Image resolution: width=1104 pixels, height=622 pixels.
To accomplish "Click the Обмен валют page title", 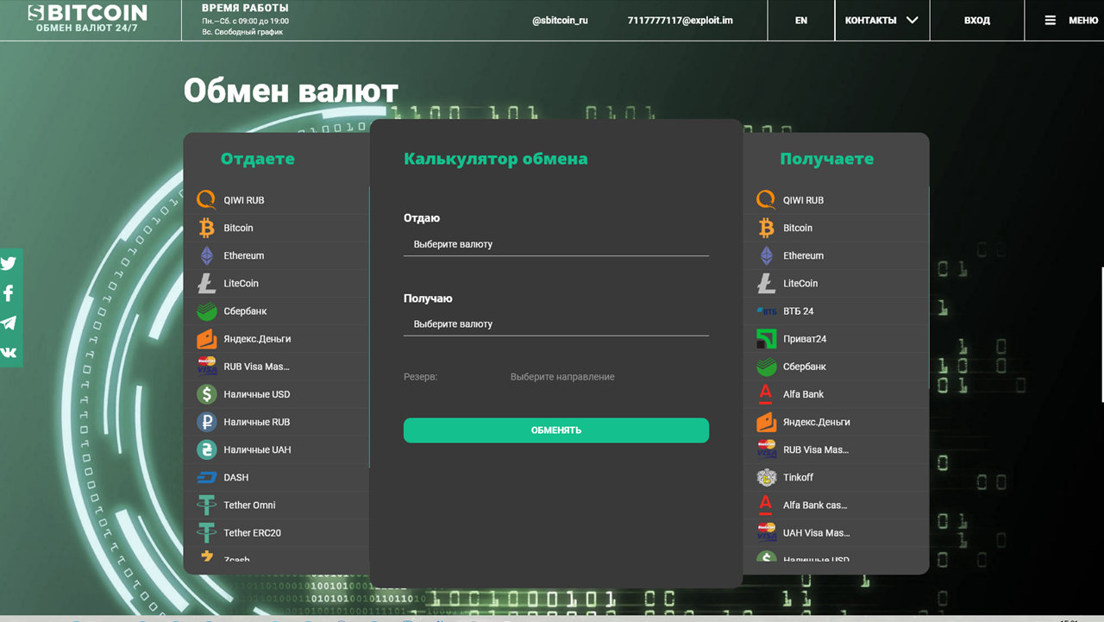I will coord(291,91).
